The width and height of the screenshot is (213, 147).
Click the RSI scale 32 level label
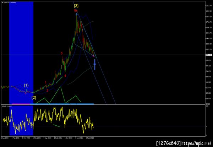pos(207,126)
